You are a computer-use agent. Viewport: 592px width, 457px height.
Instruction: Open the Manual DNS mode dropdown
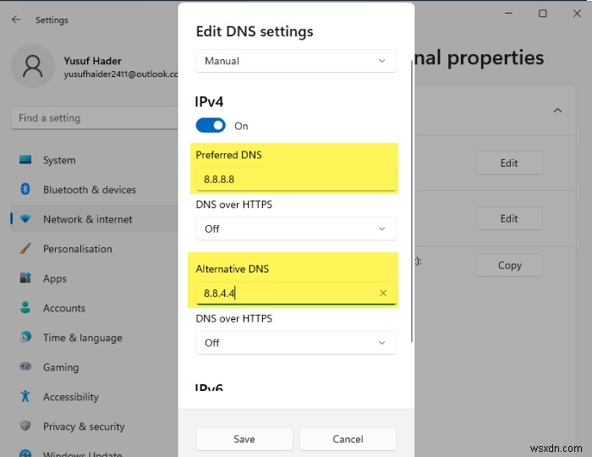[296, 61]
